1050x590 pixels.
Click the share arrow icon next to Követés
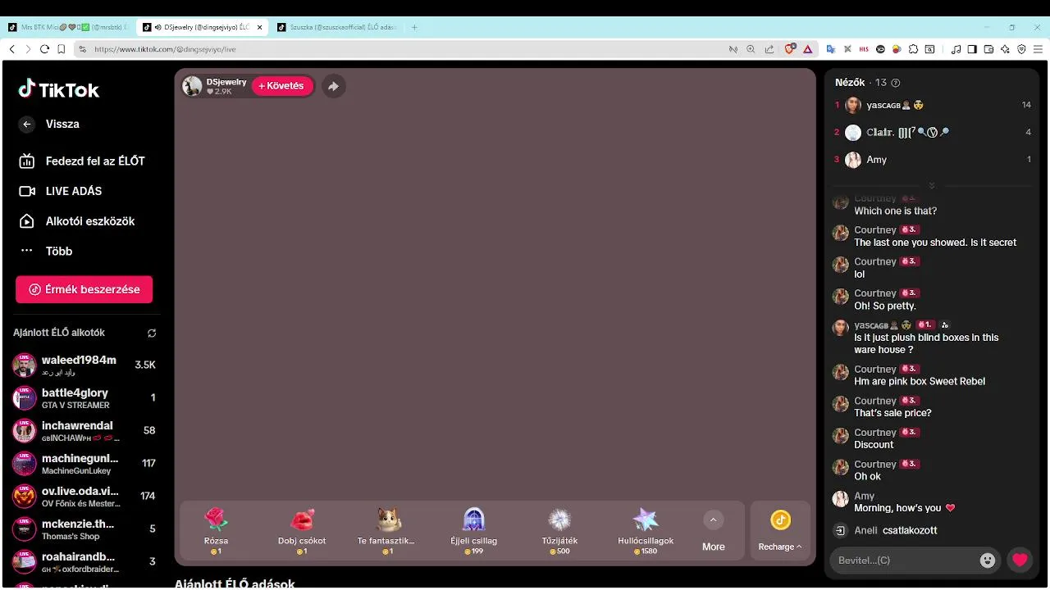(333, 86)
